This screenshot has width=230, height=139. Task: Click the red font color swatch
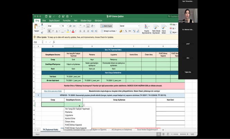click(73, 31)
